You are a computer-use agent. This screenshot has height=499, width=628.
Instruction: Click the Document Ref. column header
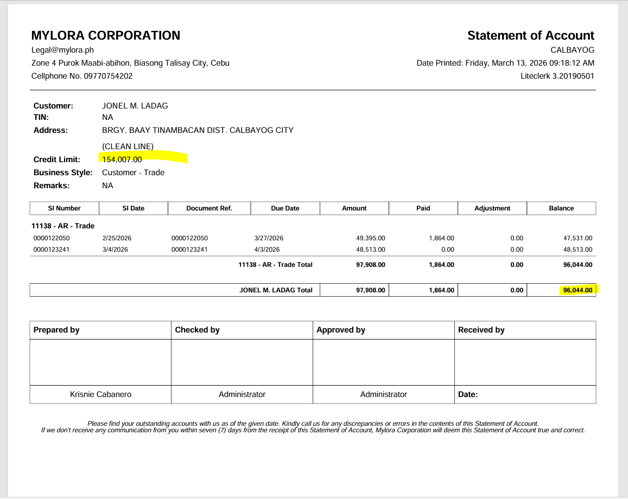pyautogui.click(x=209, y=208)
